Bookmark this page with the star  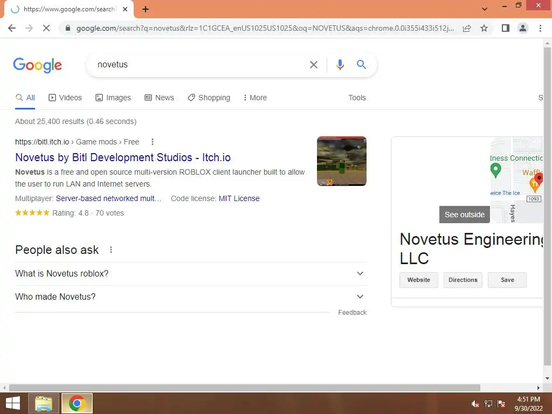484,28
